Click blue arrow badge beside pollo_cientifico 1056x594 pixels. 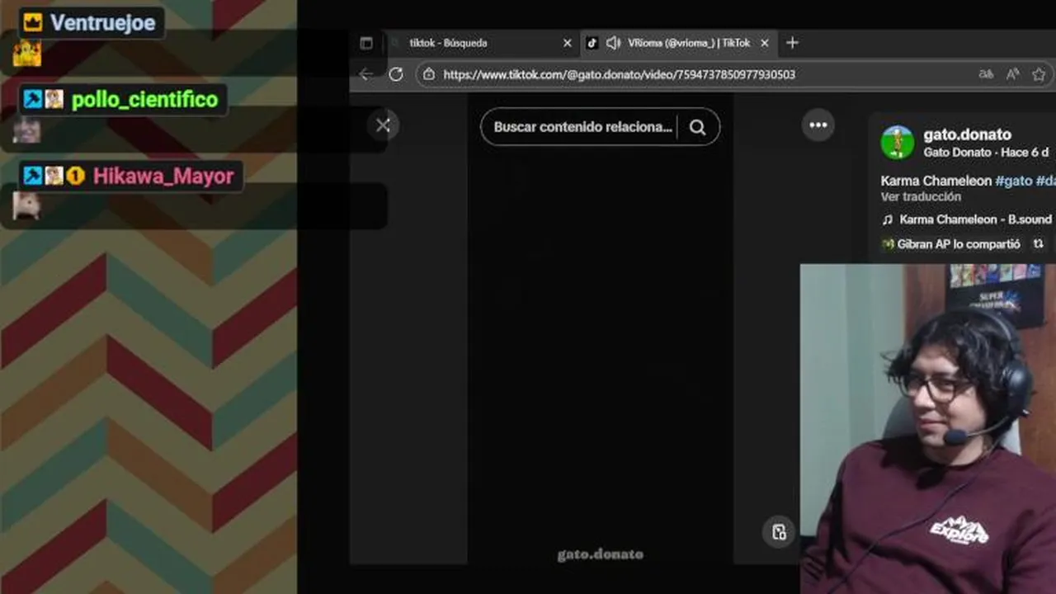tap(32, 100)
